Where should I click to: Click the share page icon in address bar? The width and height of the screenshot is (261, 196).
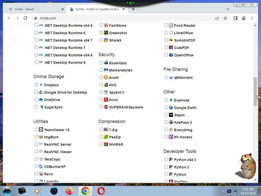coord(217,18)
